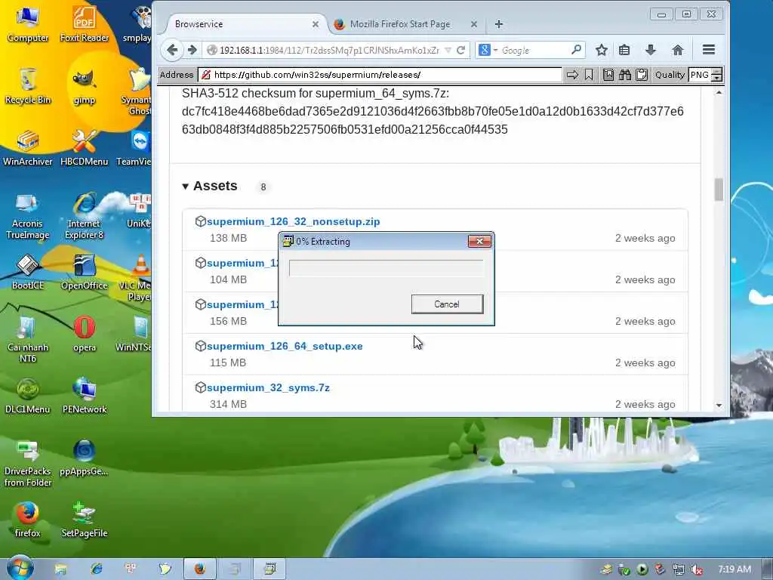Open the Internet Explorer 8 desktop icon

85,216
